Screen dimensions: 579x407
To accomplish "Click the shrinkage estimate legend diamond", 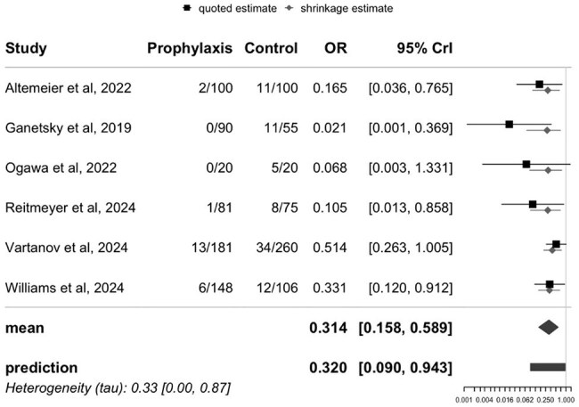I will coord(289,8).
